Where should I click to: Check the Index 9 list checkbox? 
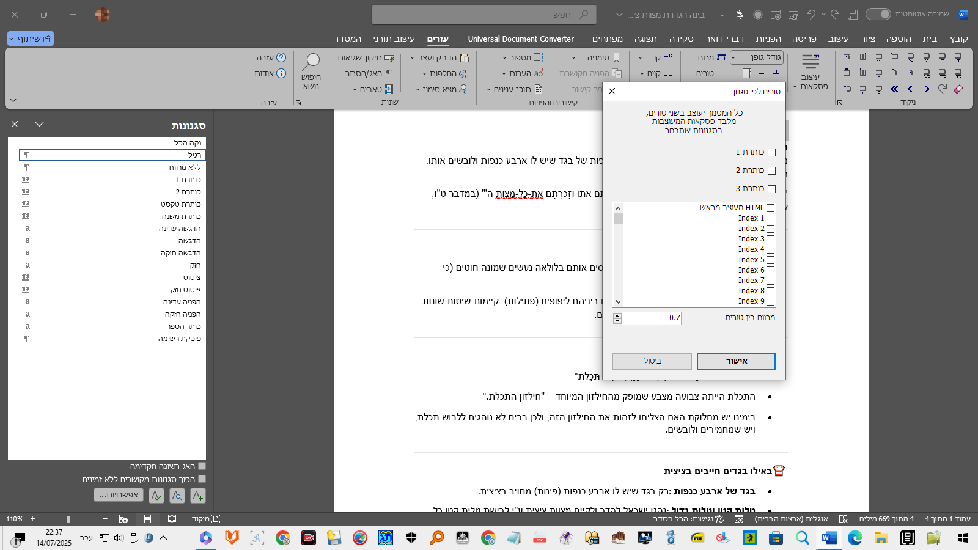770,301
